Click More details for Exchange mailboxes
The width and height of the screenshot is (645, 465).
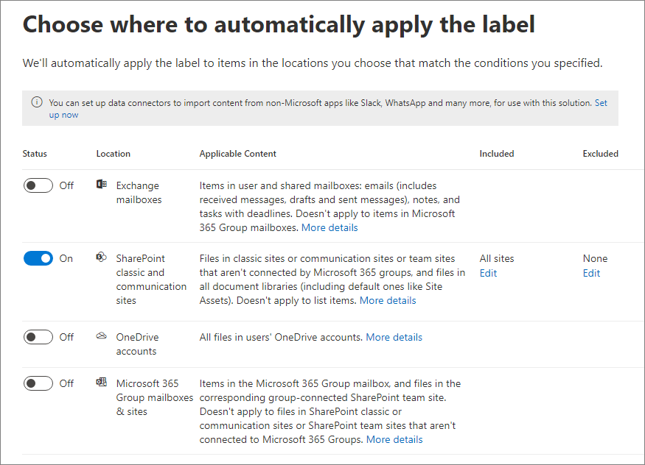[x=329, y=227]
